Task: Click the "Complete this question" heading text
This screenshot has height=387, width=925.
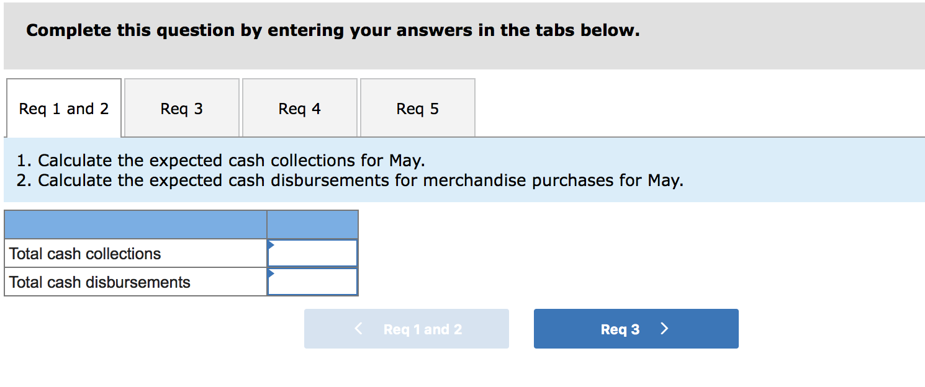Action: coord(332,30)
